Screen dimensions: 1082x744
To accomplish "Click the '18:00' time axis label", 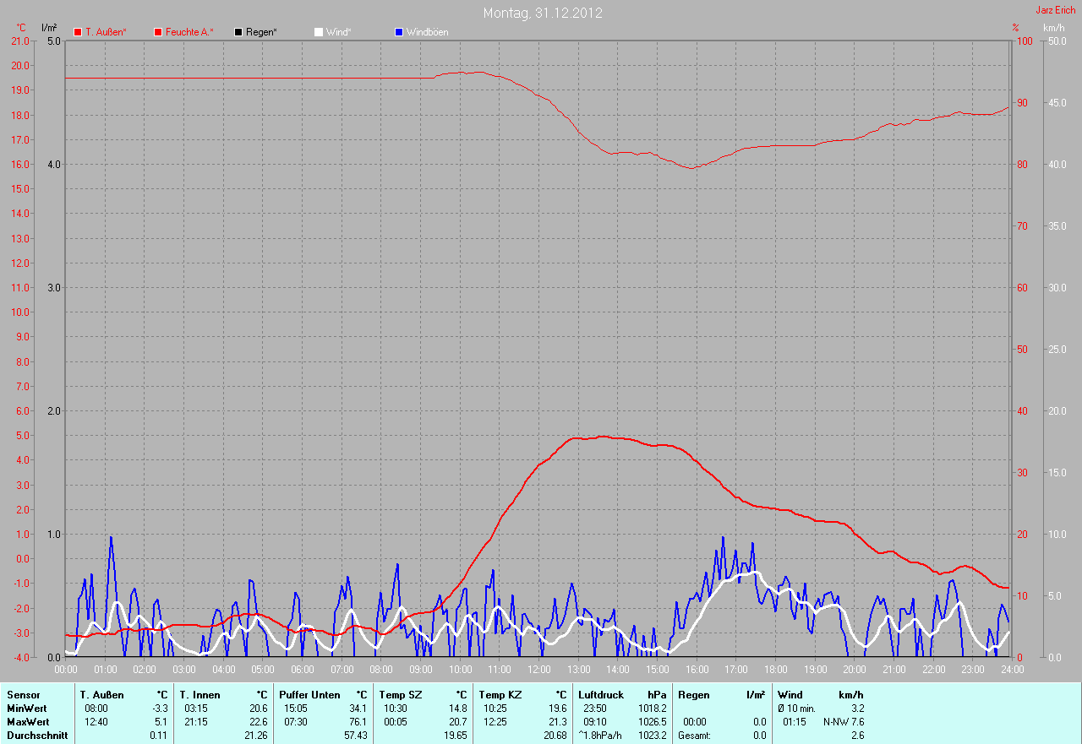I will pos(776,669).
